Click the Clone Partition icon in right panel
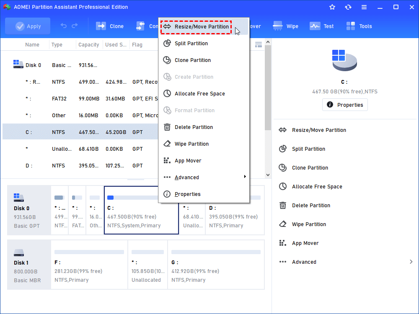 point(283,168)
